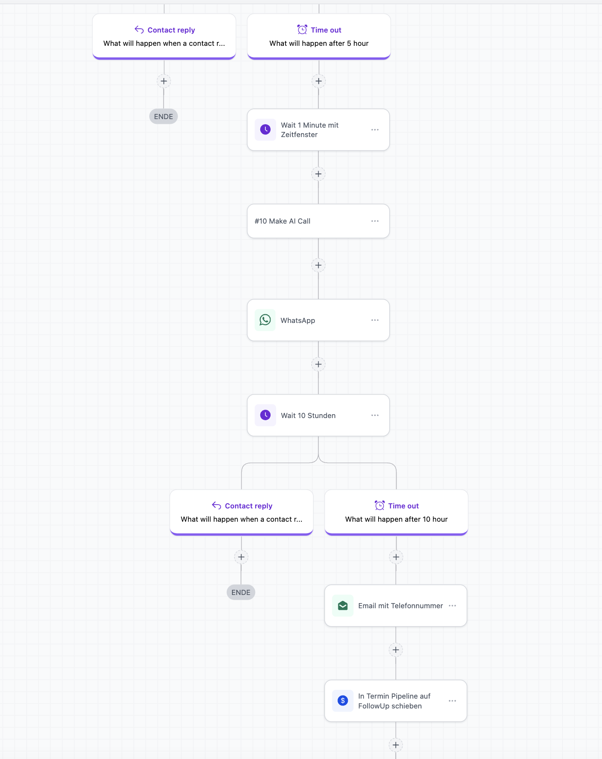The height and width of the screenshot is (759, 602).
Task: Add step between Make AI Call and WhatsApp
Action: coord(318,265)
